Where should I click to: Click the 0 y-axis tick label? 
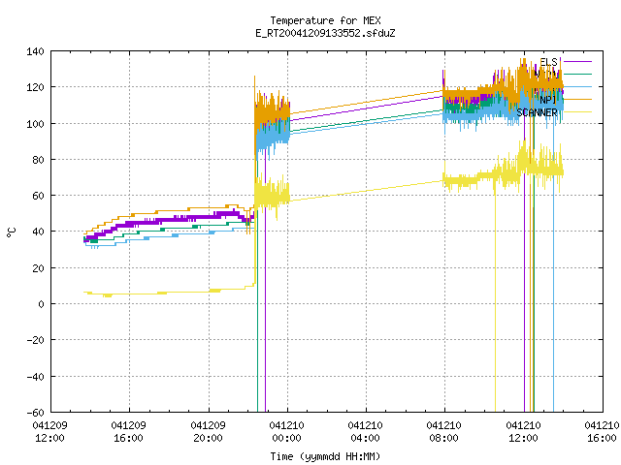click(x=41, y=304)
